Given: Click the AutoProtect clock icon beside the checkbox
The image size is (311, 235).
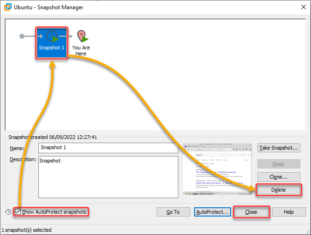Looking at the screenshot, I should (x=8, y=212).
